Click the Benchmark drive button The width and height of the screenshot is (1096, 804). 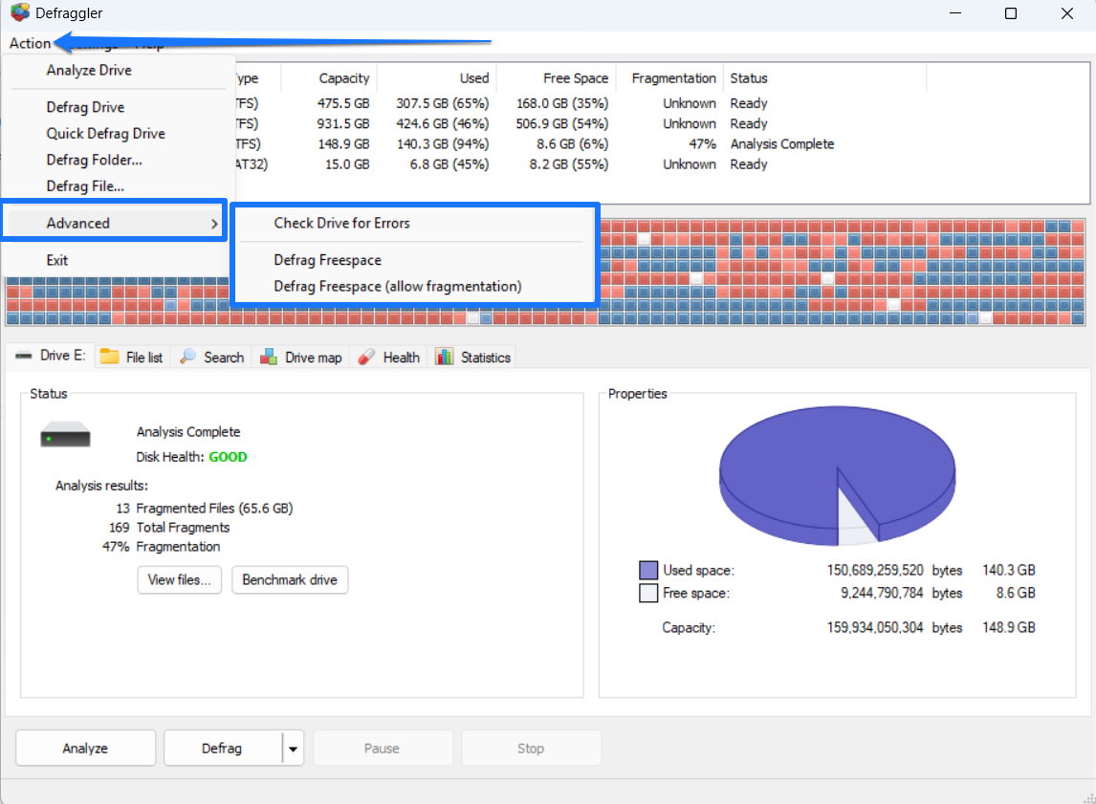pos(290,579)
